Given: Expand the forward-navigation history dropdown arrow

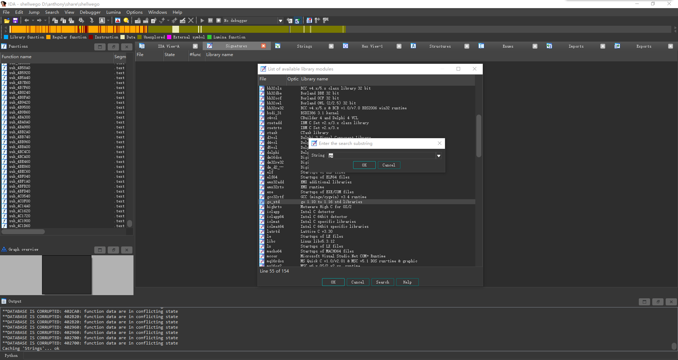Looking at the screenshot, I should [x=46, y=20].
